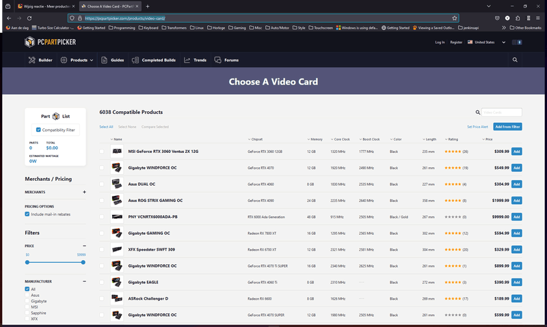Click the list all tabs arrow
The width and height of the screenshot is (547, 327).
pyautogui.click(x=489, y=6)
